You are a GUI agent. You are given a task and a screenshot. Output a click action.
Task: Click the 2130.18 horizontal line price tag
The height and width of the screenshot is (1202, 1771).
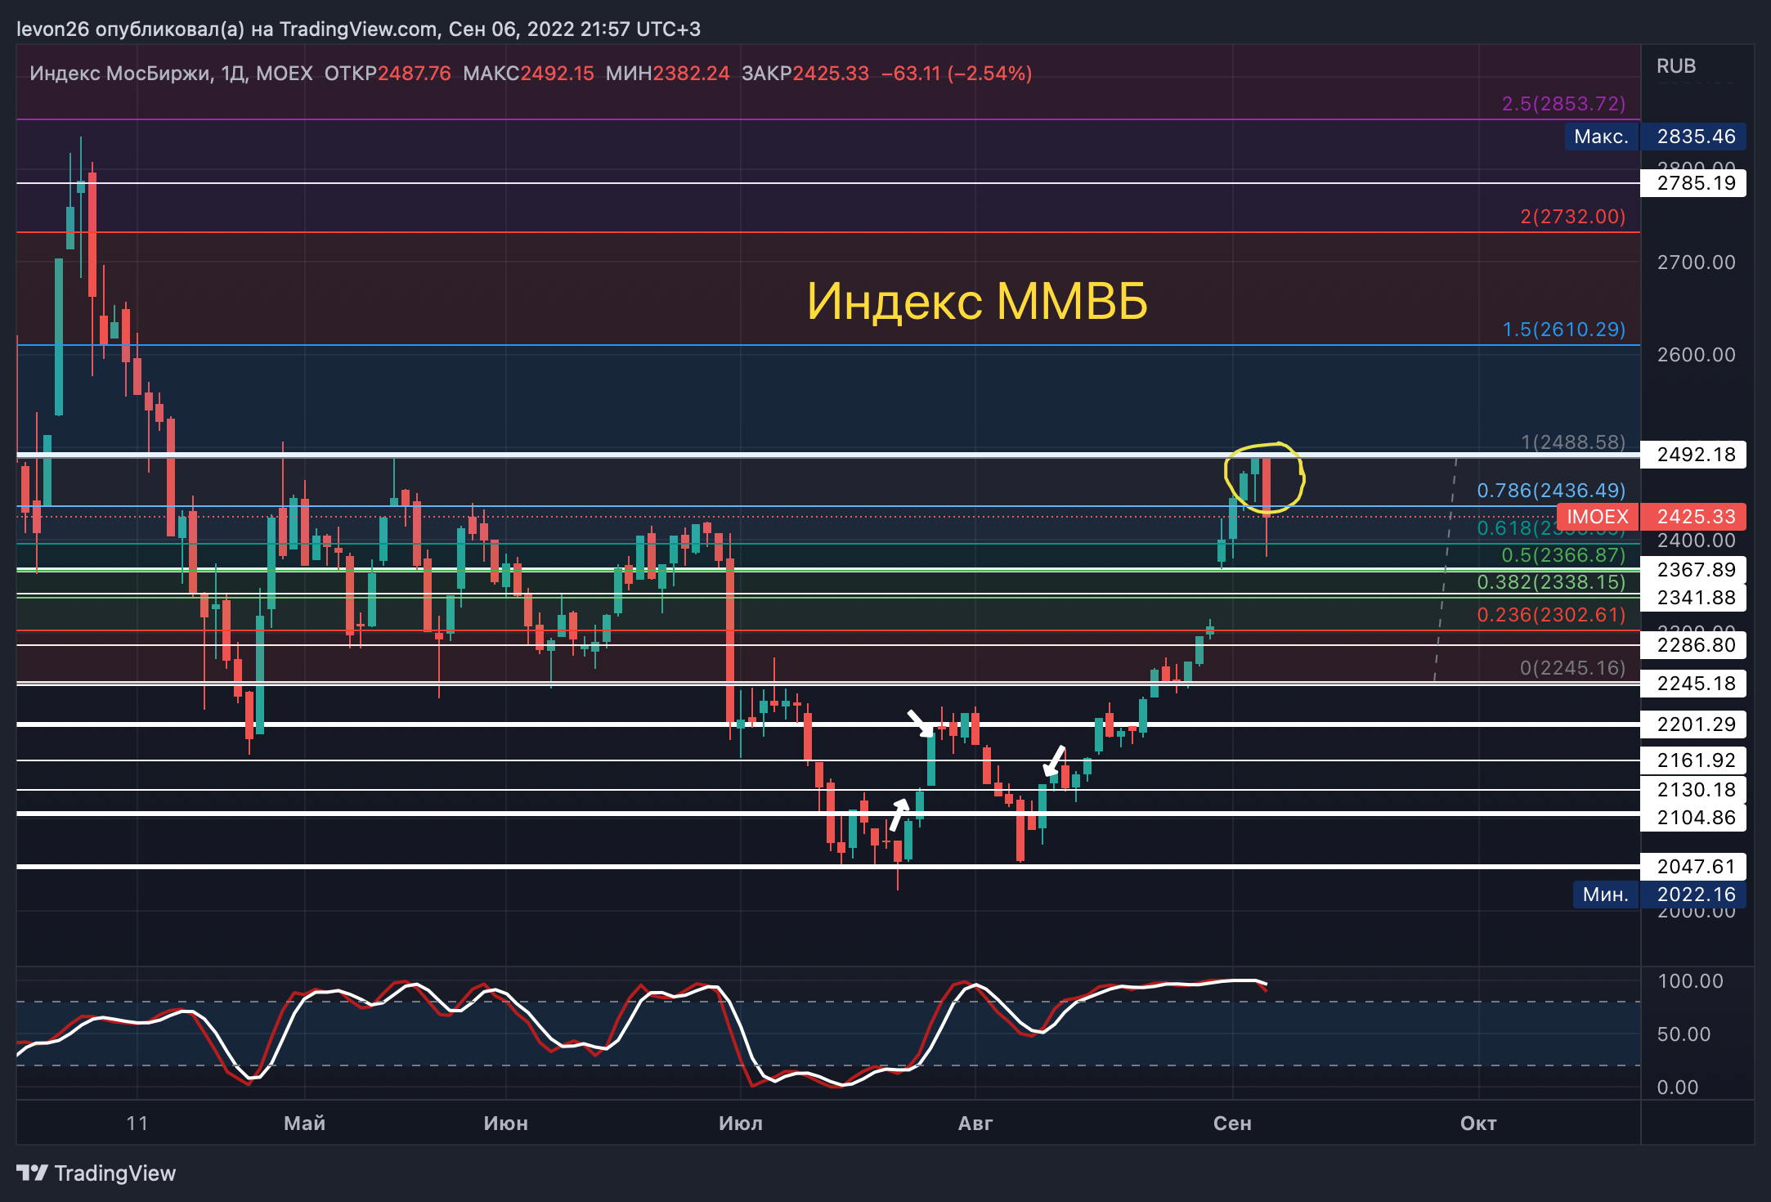coord(1693,790)
